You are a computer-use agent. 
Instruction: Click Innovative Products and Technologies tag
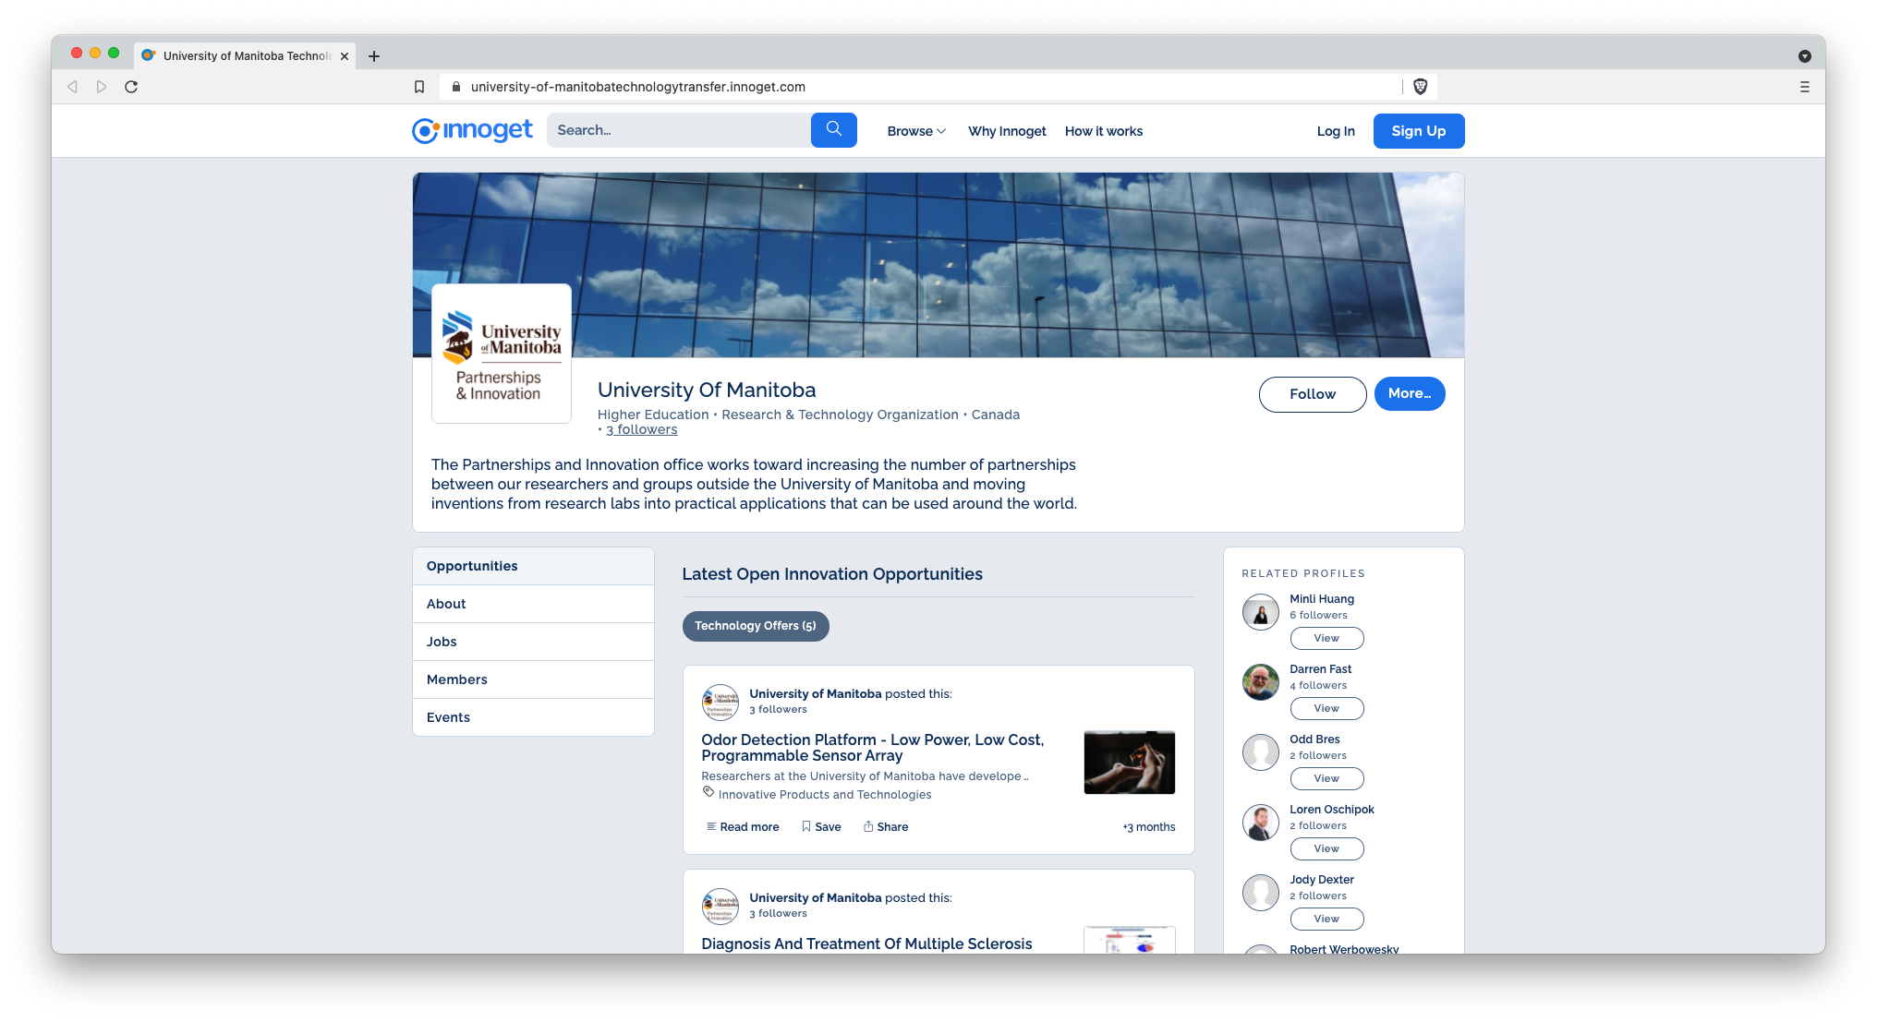click(x=825, y=795)
